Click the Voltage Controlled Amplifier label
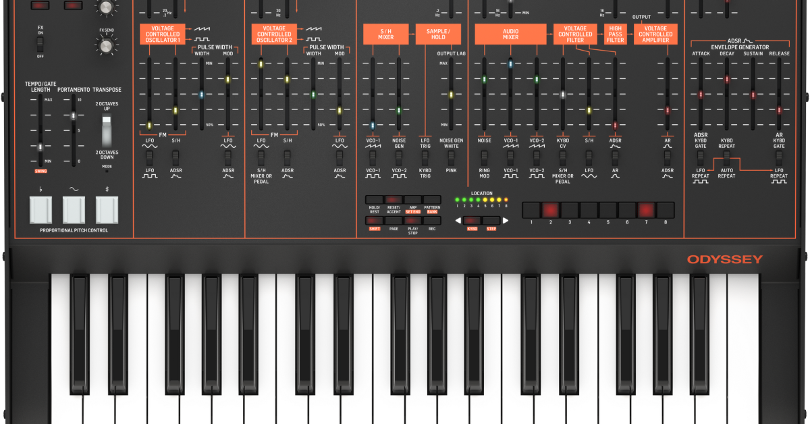 click(x=655, y=34)
